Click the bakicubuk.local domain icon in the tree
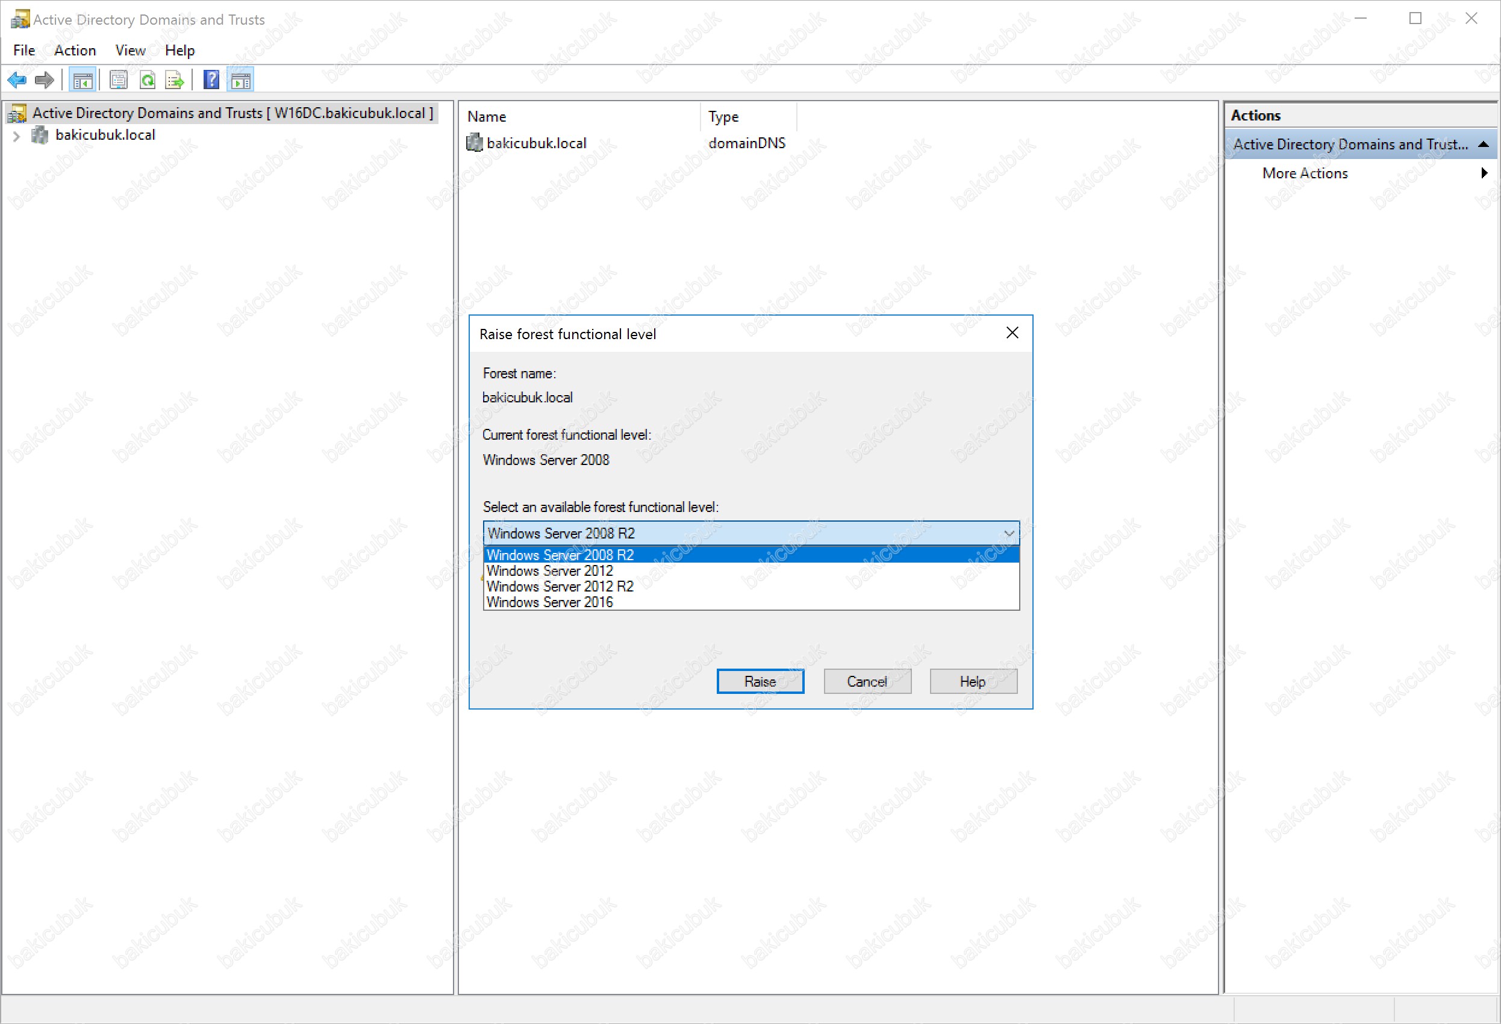1501x1024 pixels. (40, 135)
